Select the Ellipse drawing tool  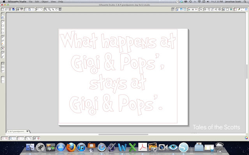coord(3,33)
